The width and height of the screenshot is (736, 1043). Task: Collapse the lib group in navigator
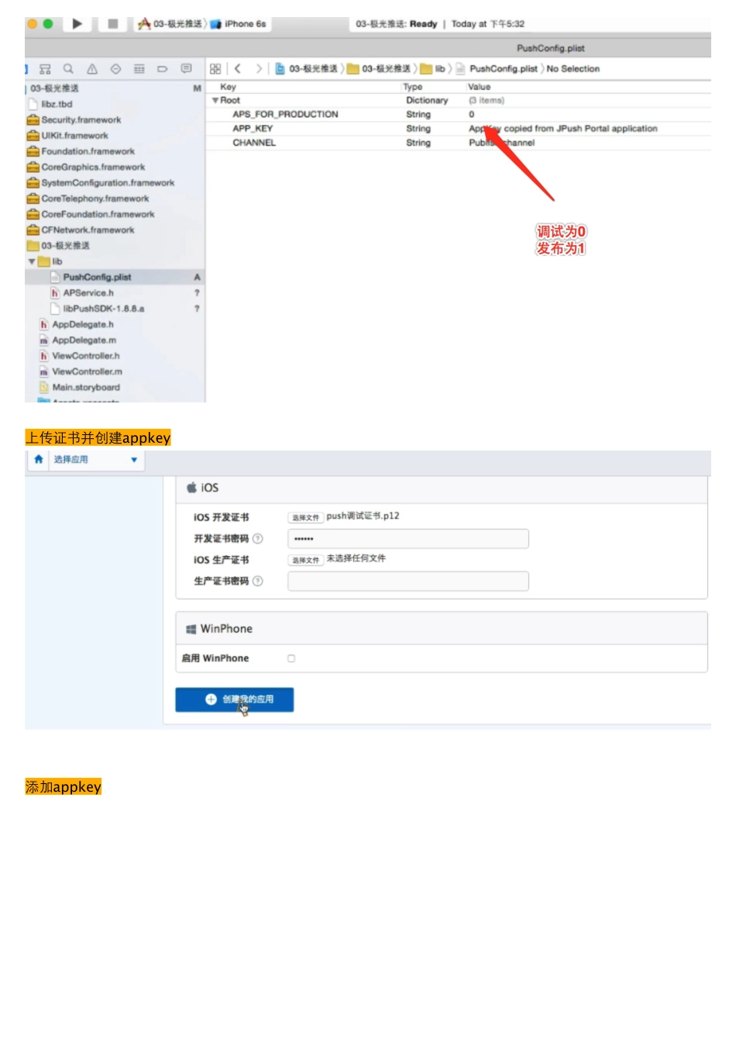point(32,262)
